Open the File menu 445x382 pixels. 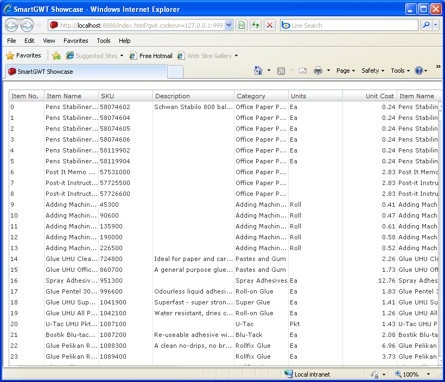click(x=11, y=41)
